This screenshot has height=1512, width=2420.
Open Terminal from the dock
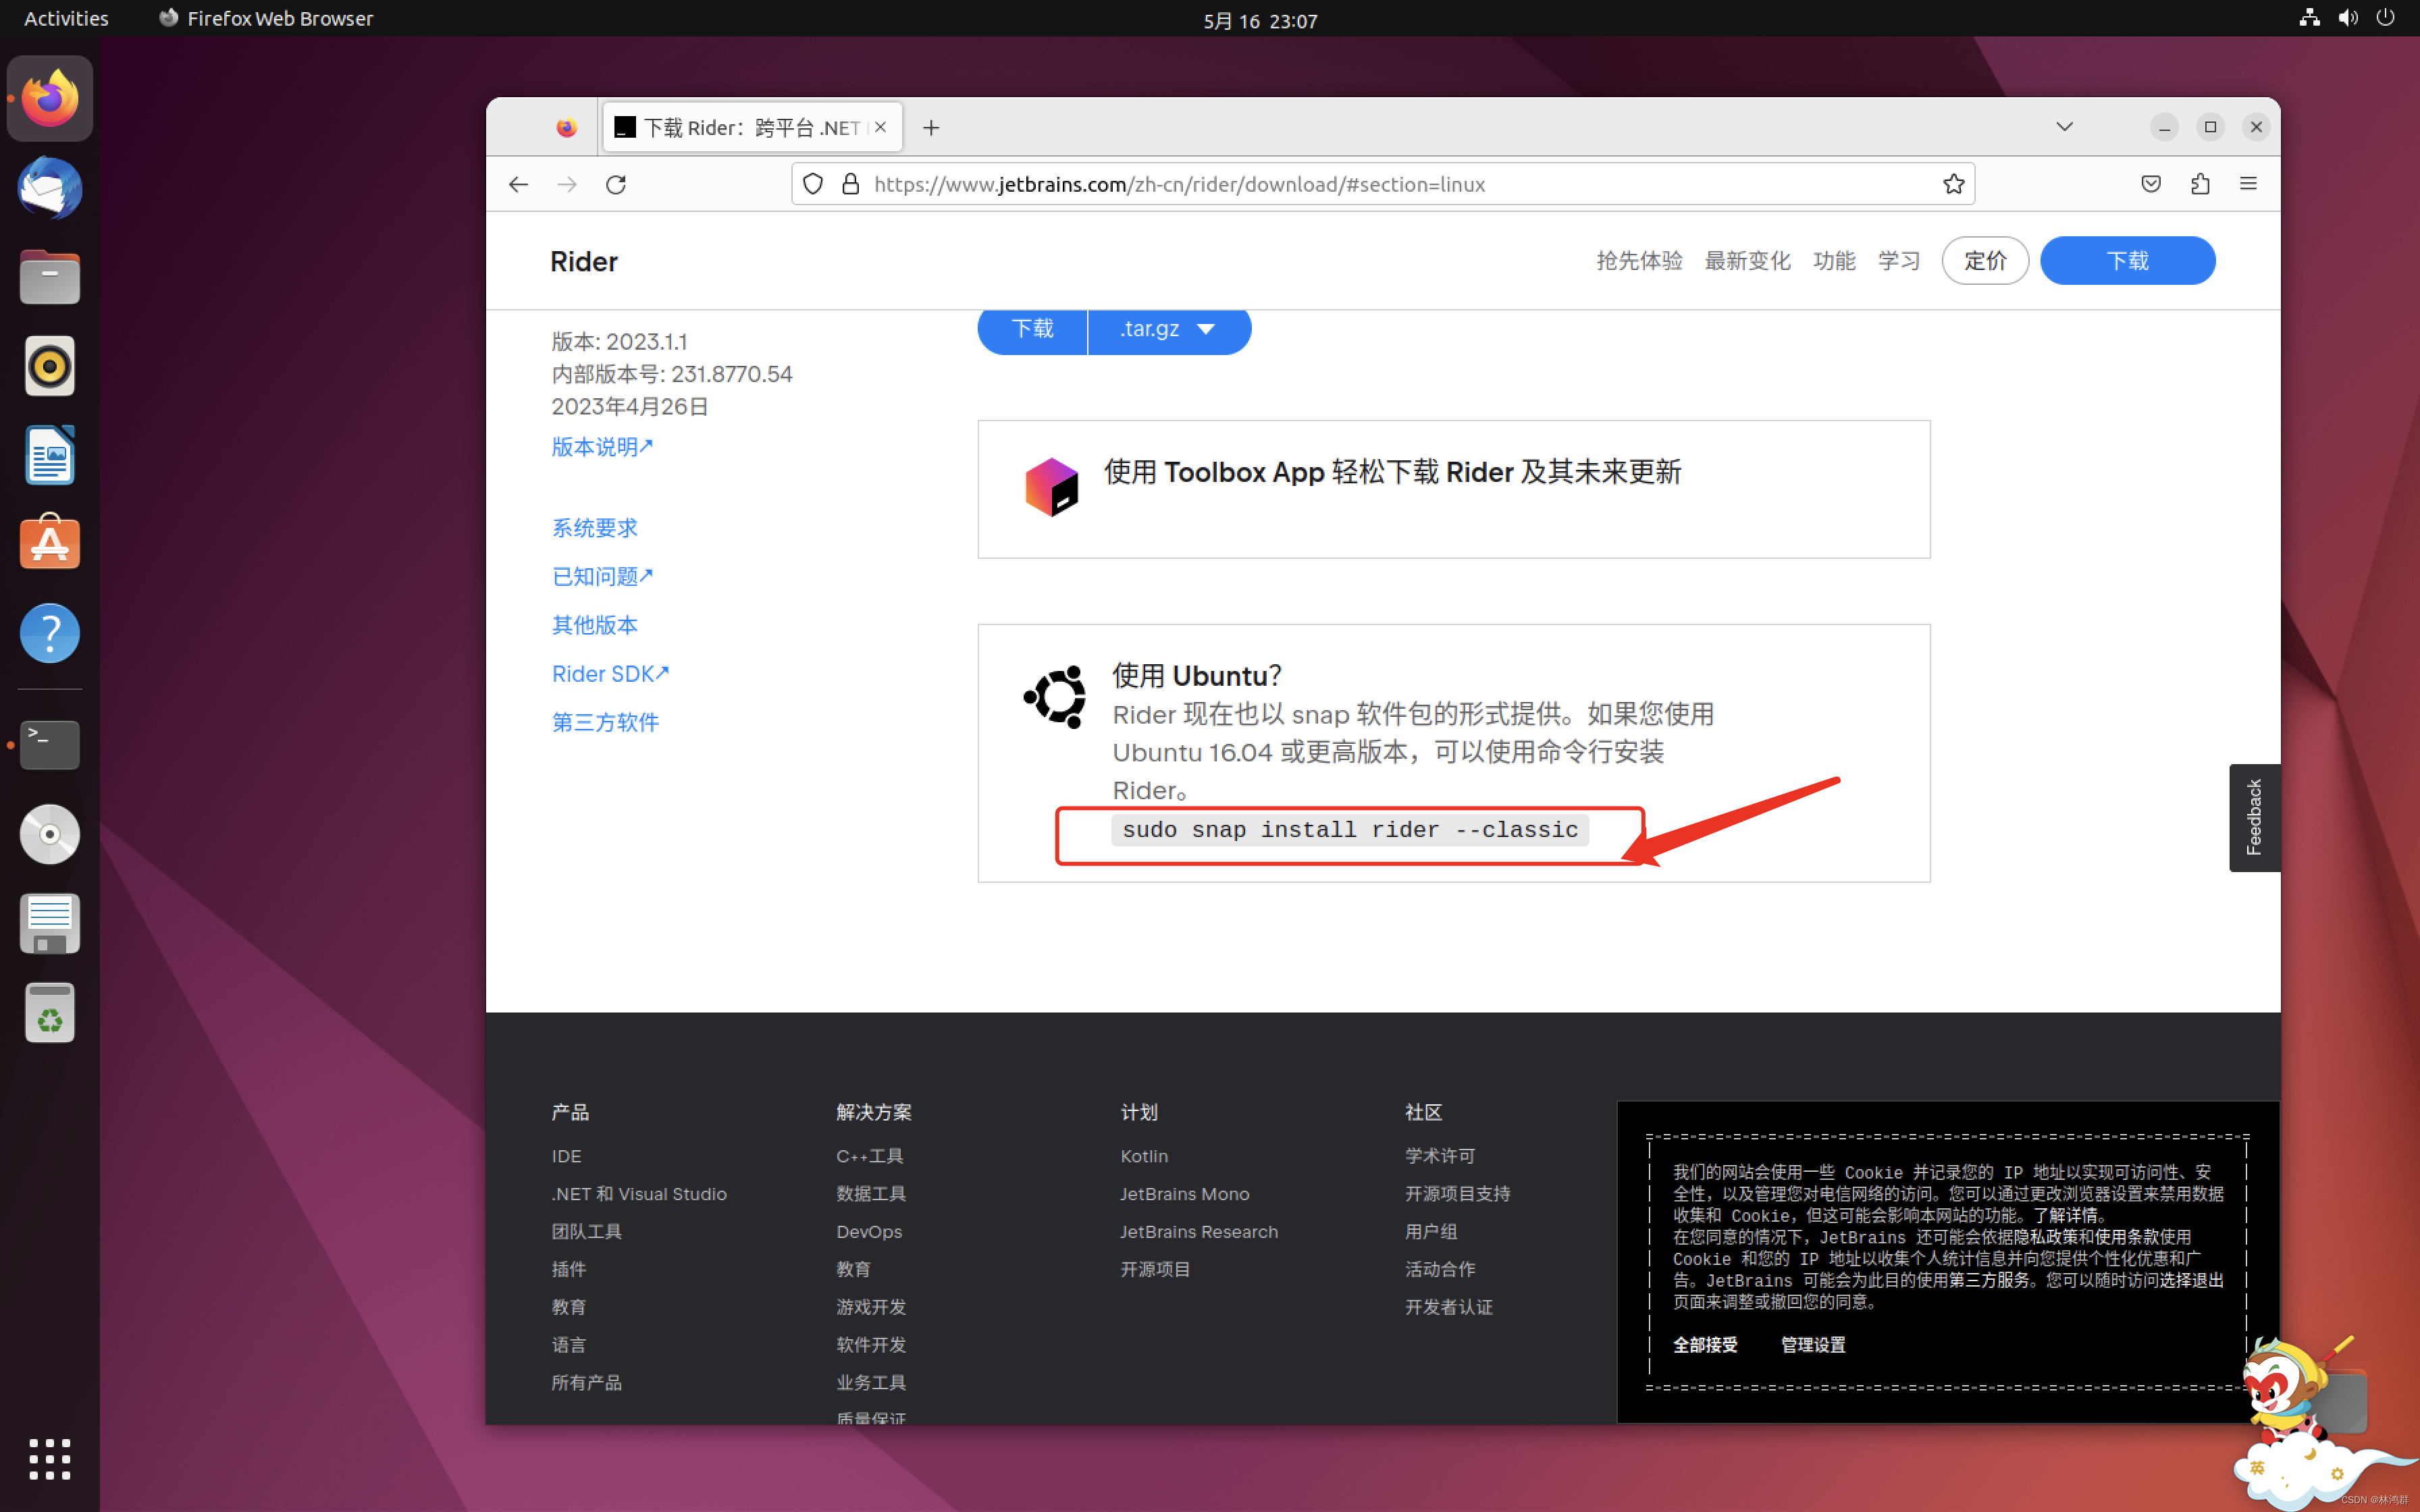click(50, 744)
